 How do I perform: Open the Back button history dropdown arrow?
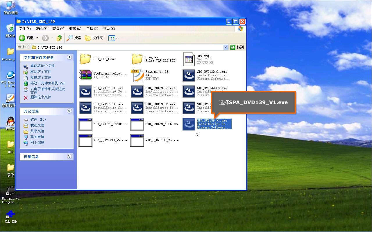pos(37,38)
